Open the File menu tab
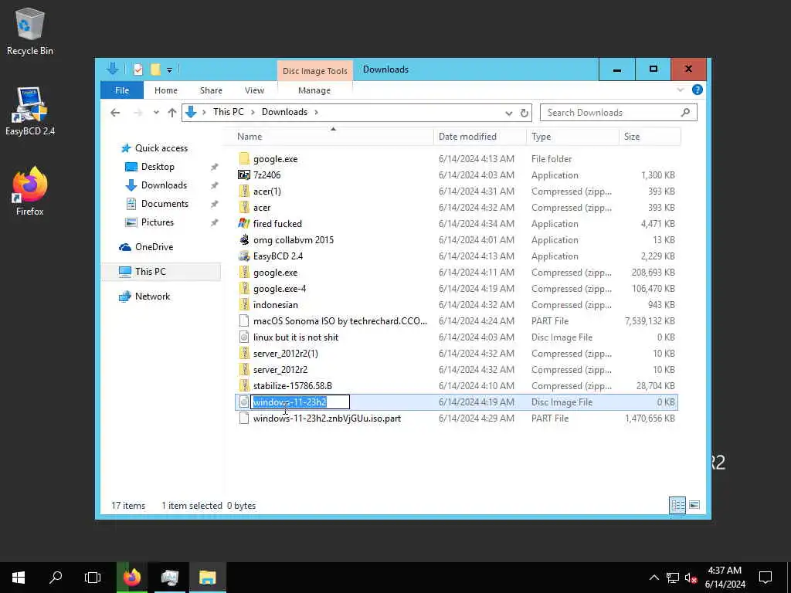This screenshot has height=593, width=791. pyautogui.click(x=122, y=90)
